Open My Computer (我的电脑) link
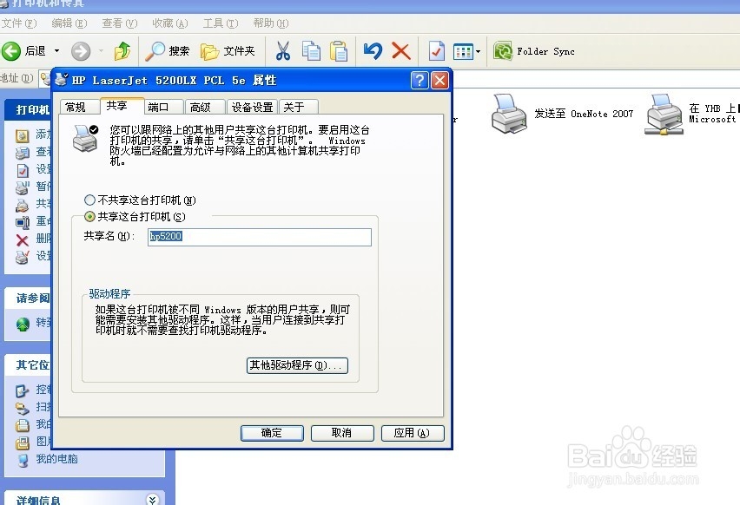The image size is (740, 505). coord(56,459)
